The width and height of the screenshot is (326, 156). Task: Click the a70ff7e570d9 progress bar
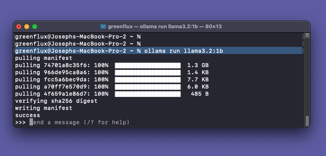(x=147, y=87)
